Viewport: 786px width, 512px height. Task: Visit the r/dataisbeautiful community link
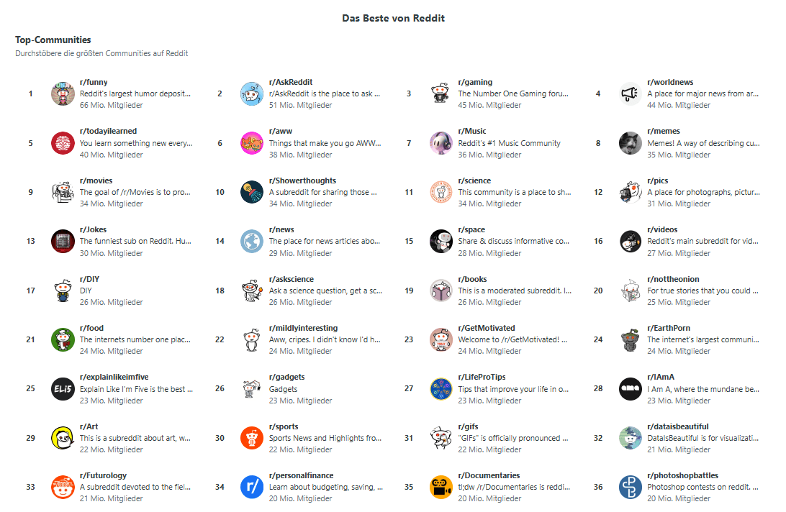tap(678, 426)
